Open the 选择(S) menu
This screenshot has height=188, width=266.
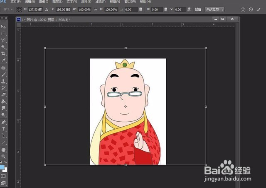tap(86, 2)
